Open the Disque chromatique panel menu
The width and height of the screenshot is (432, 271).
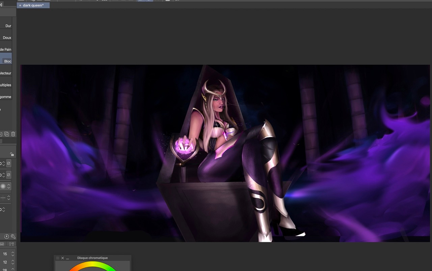coord(57,258)
